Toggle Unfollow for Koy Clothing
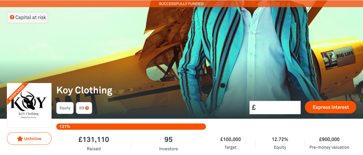363x155 pixels. click(29, 139)
